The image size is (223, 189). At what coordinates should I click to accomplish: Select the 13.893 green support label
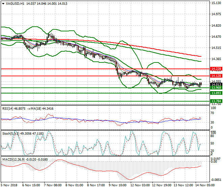pos(216,93)
